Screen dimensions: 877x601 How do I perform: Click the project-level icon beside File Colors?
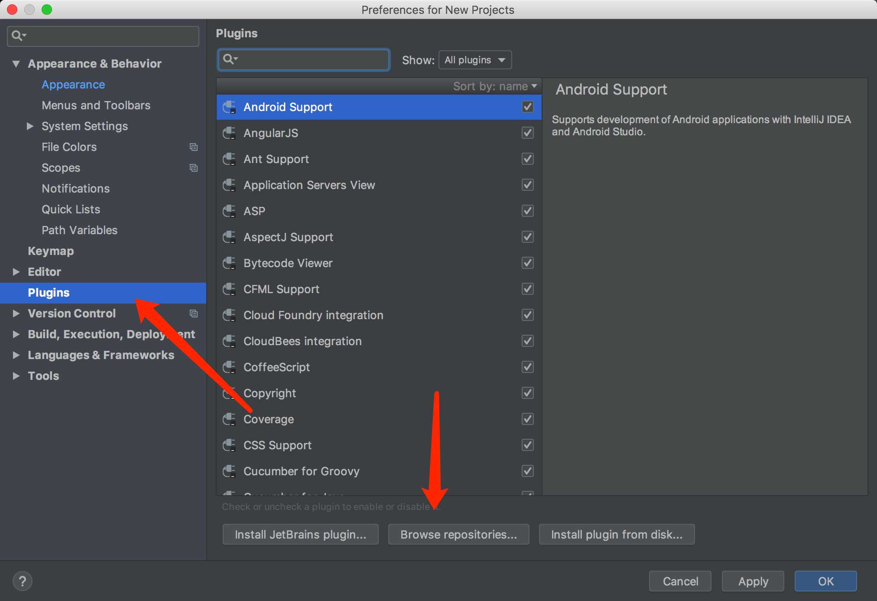point(194,147)
